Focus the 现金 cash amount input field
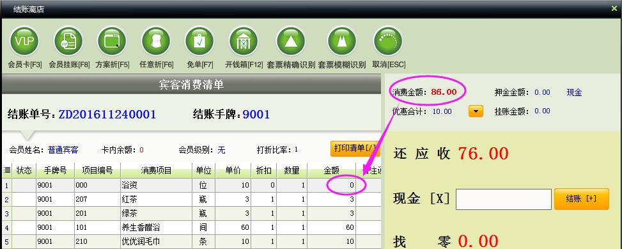622x249 pixels. click(x=503, y=199)
